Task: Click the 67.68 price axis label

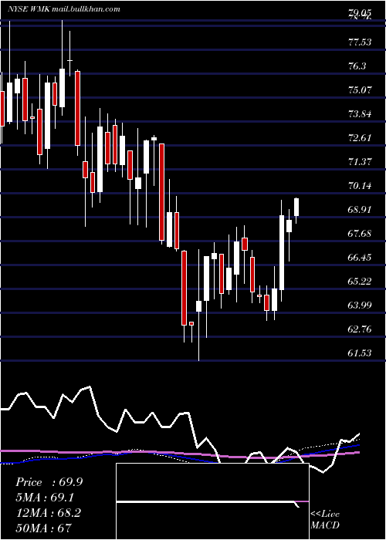Action: (x=360, y=234)
